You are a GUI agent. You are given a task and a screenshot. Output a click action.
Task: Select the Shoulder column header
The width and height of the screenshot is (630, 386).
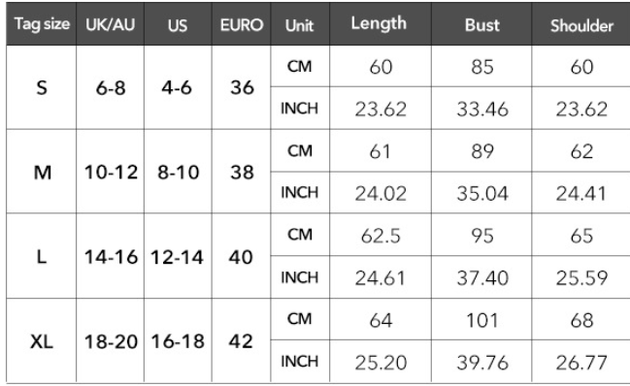coord(581,24)
